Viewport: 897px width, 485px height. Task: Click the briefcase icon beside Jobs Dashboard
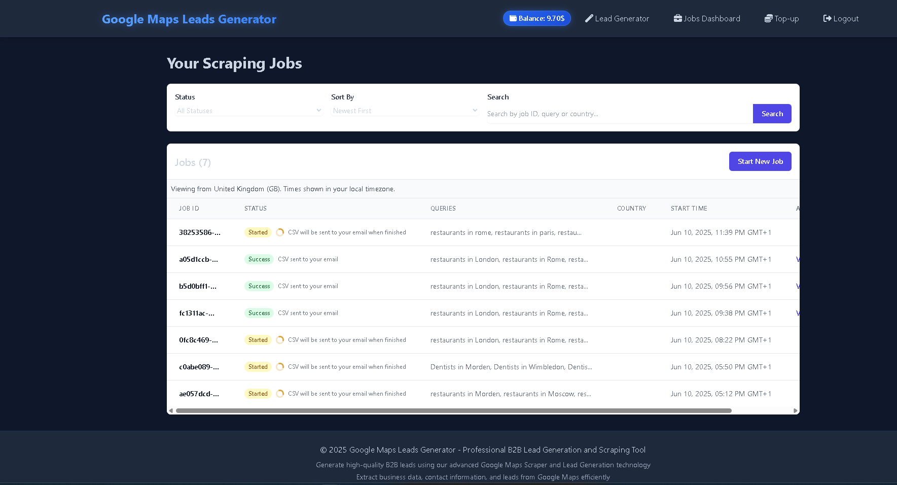[x=677, y=18]
